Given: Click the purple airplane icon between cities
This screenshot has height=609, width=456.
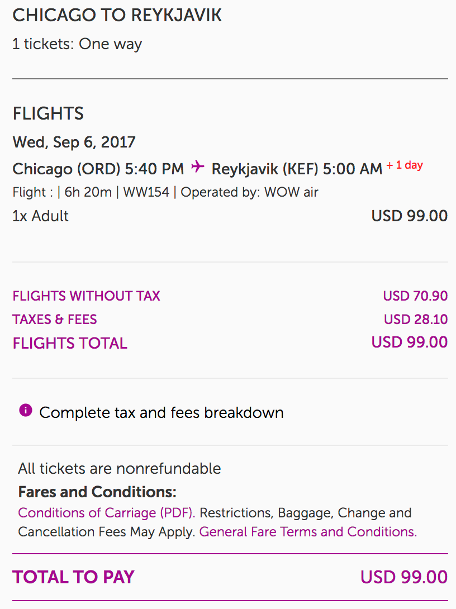Looking at the screenshot, I should click(197, 167).
